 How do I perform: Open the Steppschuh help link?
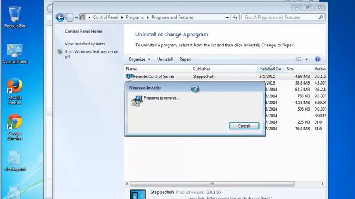click(x=239, y=198)
